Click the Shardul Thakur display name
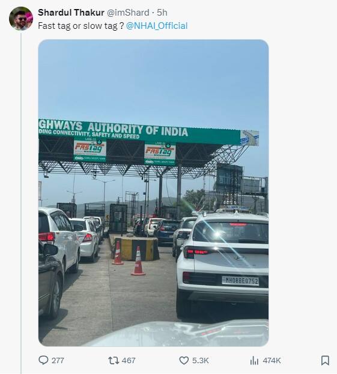Viewport: 337px width, 374px height. pyautogui.click(x=71, y=13)
